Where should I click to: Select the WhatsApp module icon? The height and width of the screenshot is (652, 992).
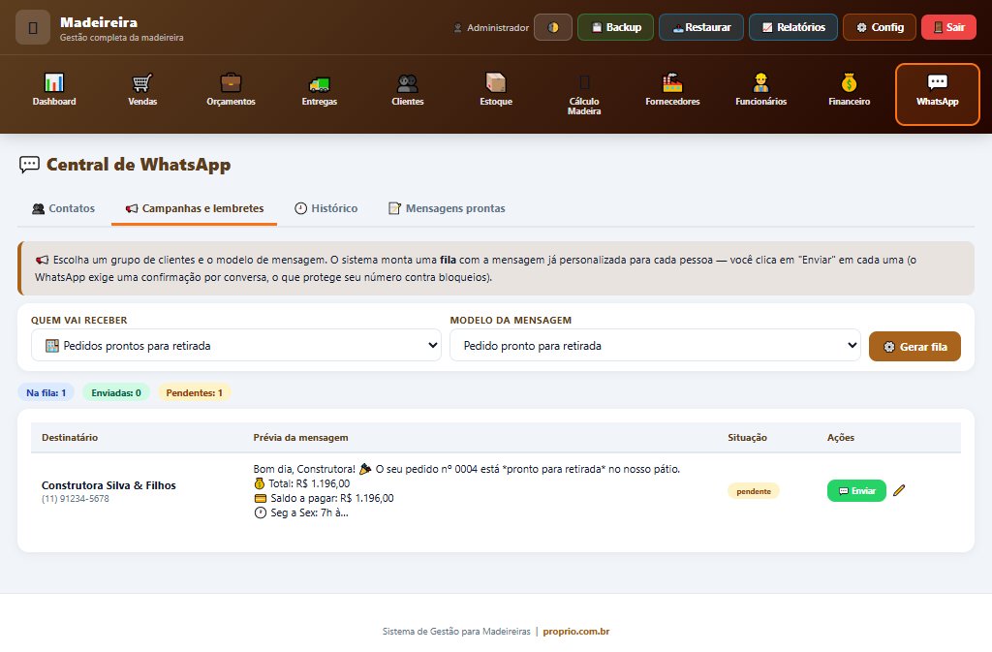(x=938, y=94)
